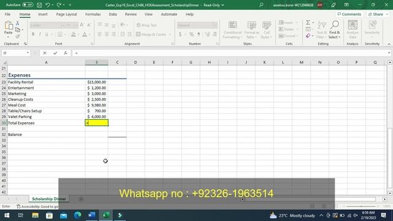The width and height of the screenshot is (393, 221).
Task: Click the add new sheet plus icon
Action: (x=80, y=199)
